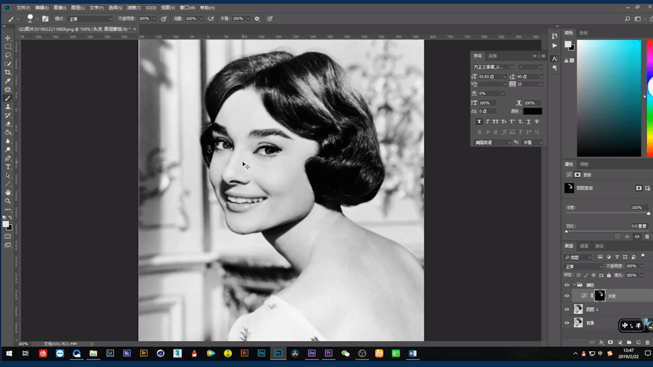Toggle the layer filter on/off switch
653x367 pixels.
coord(643,256)
